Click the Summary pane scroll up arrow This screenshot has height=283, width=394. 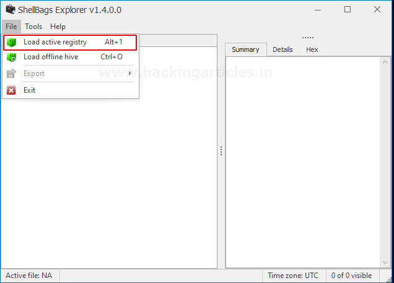tap(385, 62)
